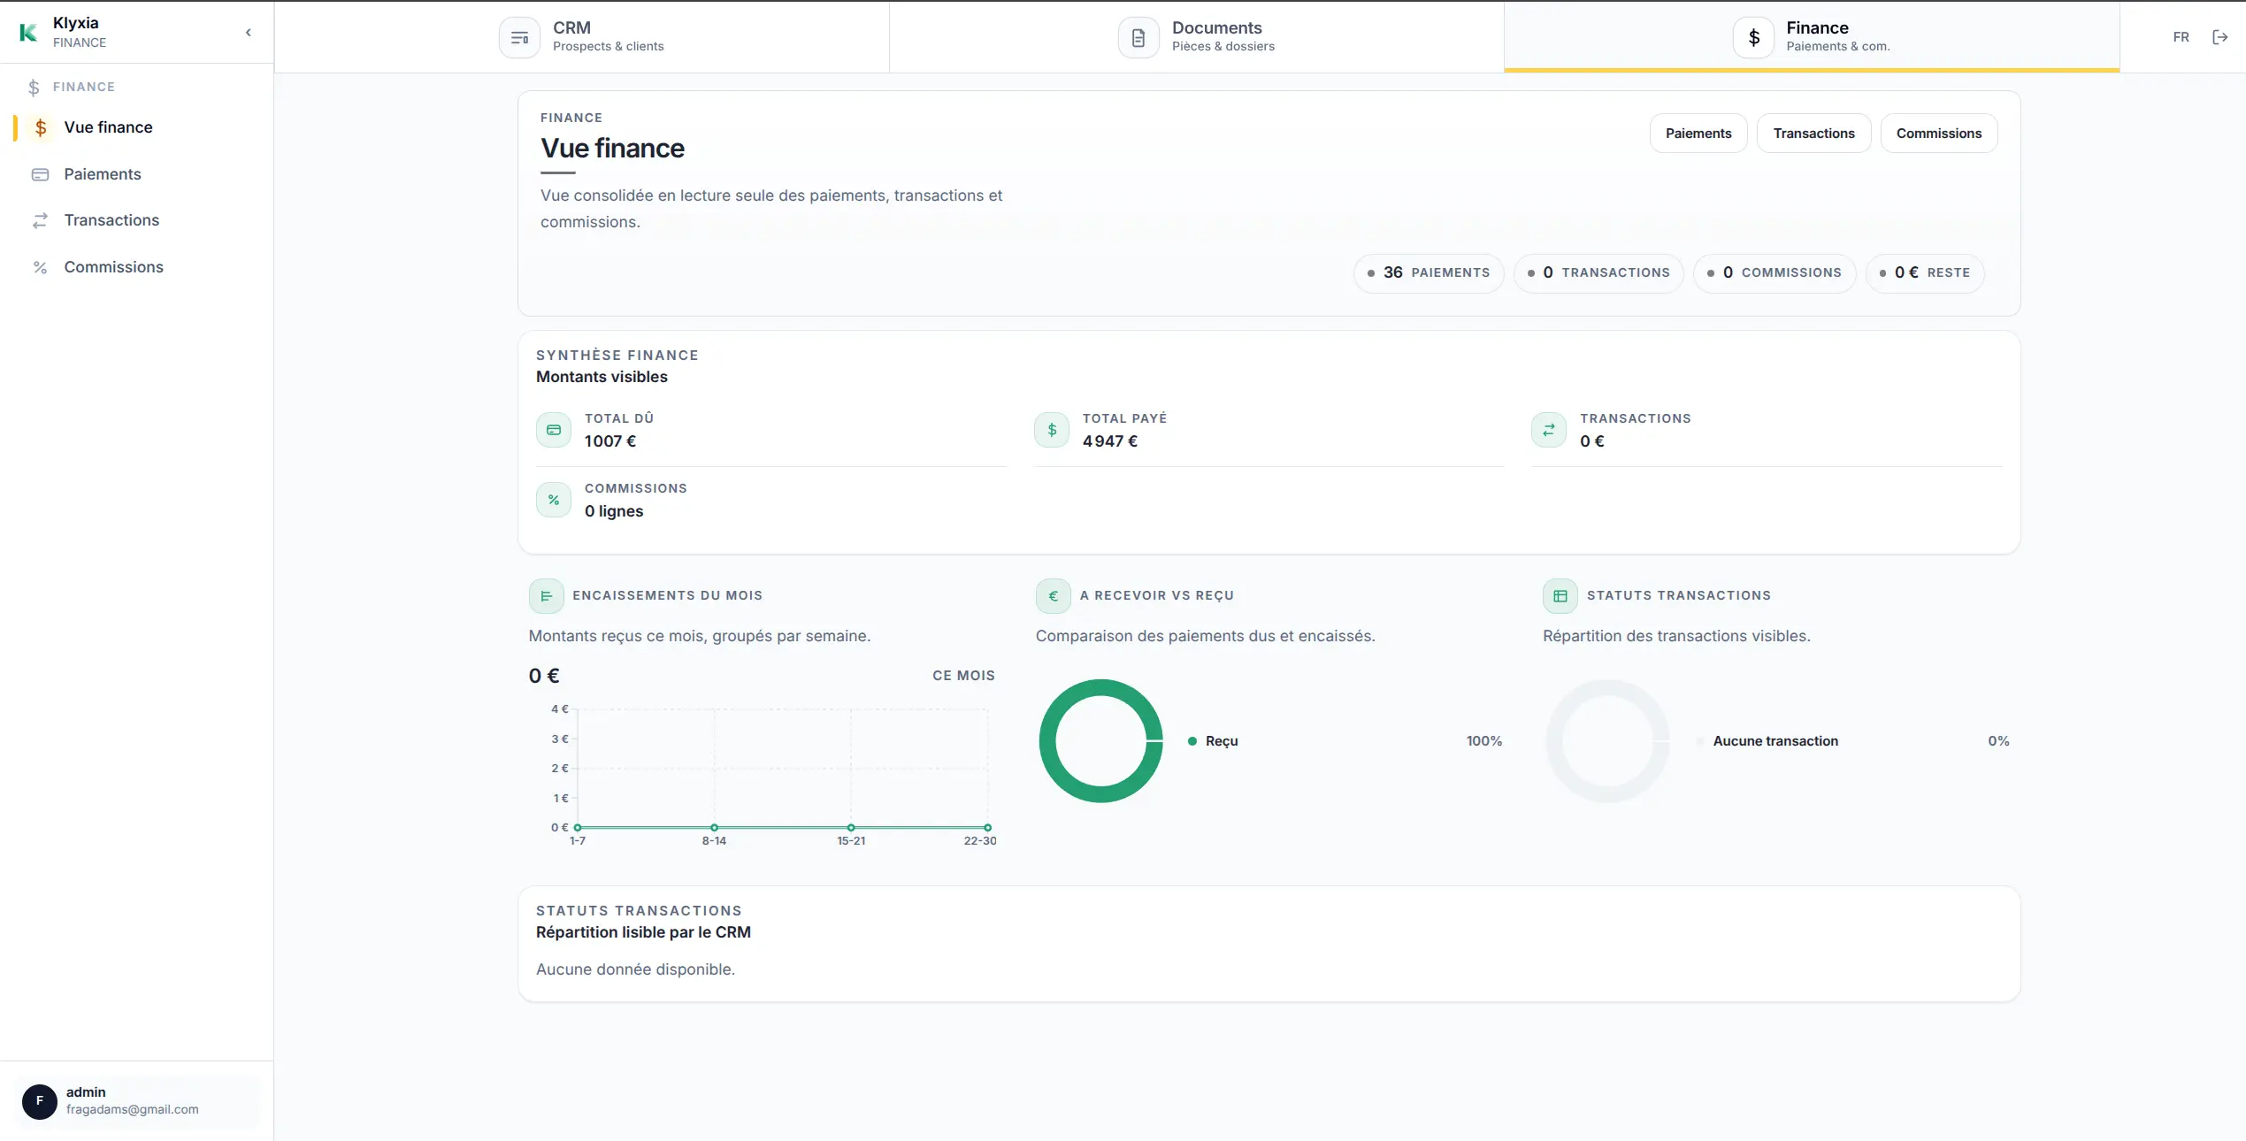Click the Finance dollar icon in top bar
Screen dimensions: 2246x1141
click(x=1753, y=38)
